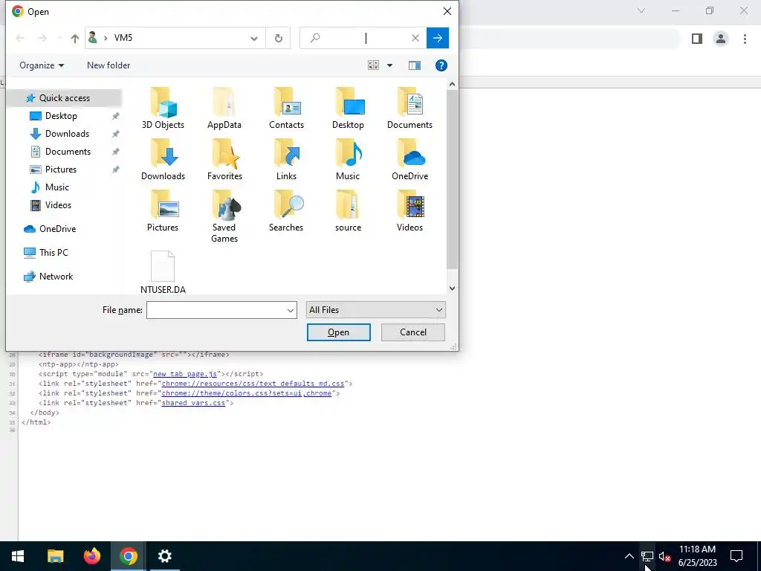Viewport: 761px width, 571px height.
Task: Select Network in navigation pane
Action: point(56,277)
